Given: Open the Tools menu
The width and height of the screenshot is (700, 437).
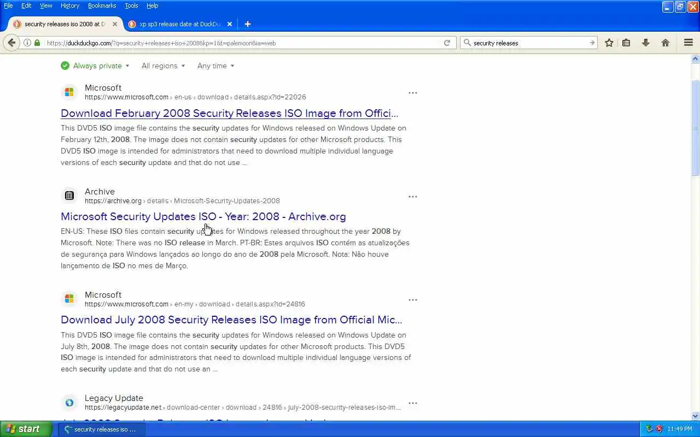Looking at the screenshot, I should 131,5.
